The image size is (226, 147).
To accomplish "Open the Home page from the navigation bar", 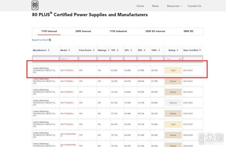I will 140,6.
